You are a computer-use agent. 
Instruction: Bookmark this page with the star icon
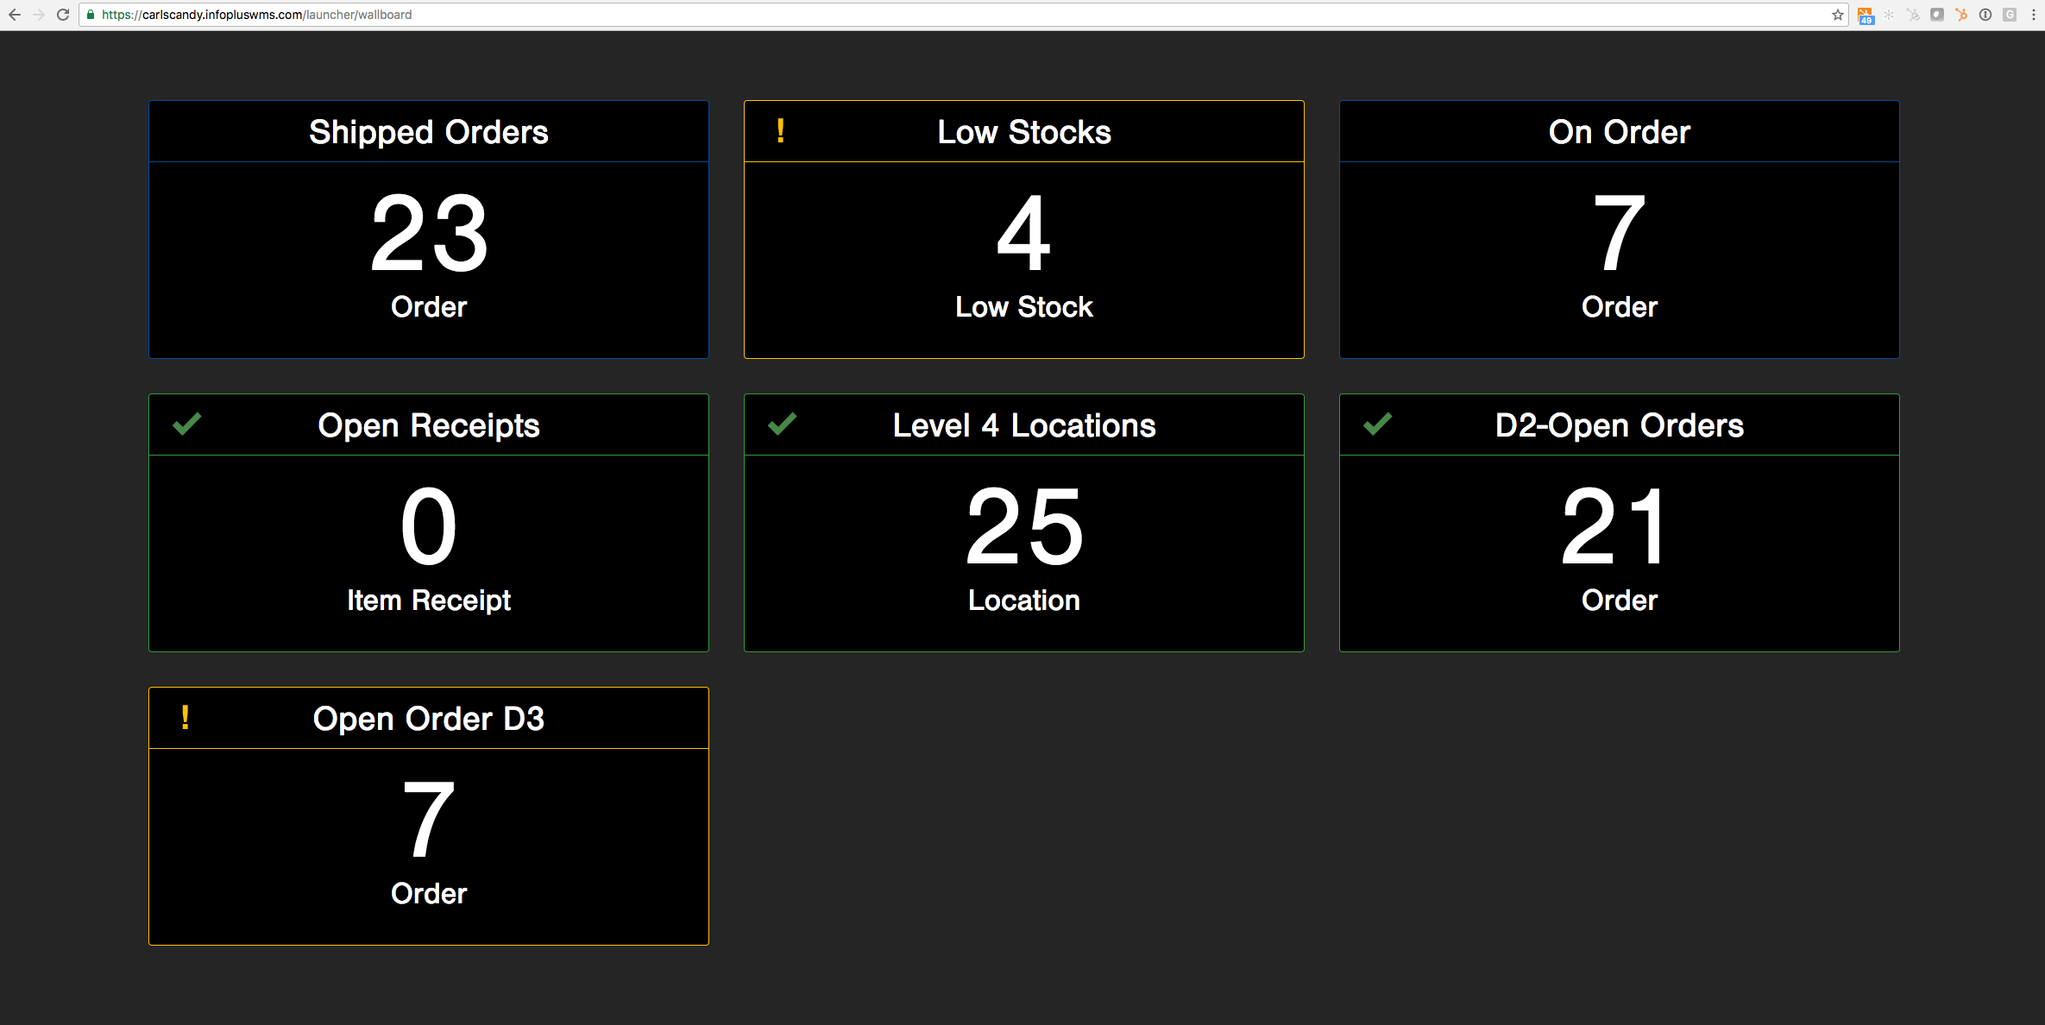click(x=1837, y=15)
